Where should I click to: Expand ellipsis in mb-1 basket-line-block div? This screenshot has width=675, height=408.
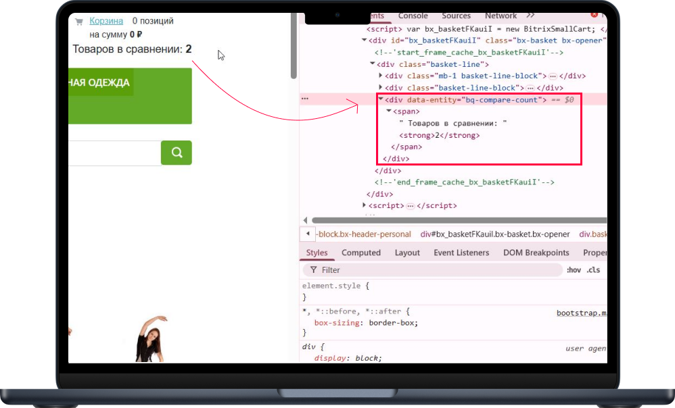553,76
